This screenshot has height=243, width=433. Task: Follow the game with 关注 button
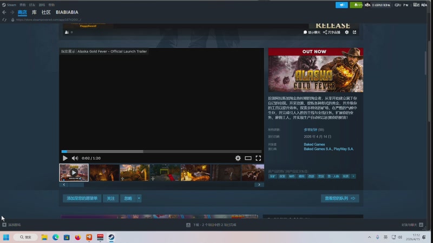(x=111, y=198)
